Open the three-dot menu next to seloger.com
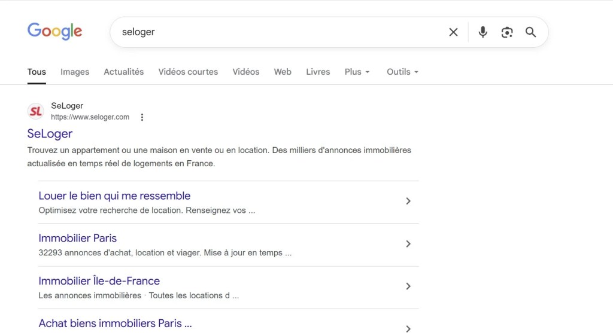This screenshot has width=613, height=333. click(x=142, y=117)
